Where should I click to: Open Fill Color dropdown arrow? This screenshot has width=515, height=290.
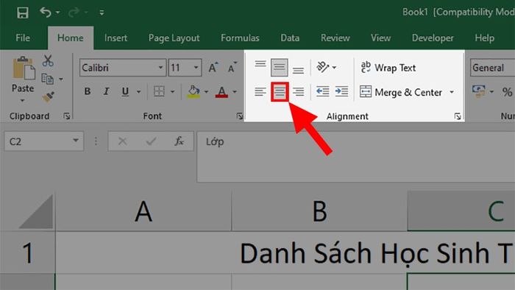pyautogui.click(x=206, y=91)
